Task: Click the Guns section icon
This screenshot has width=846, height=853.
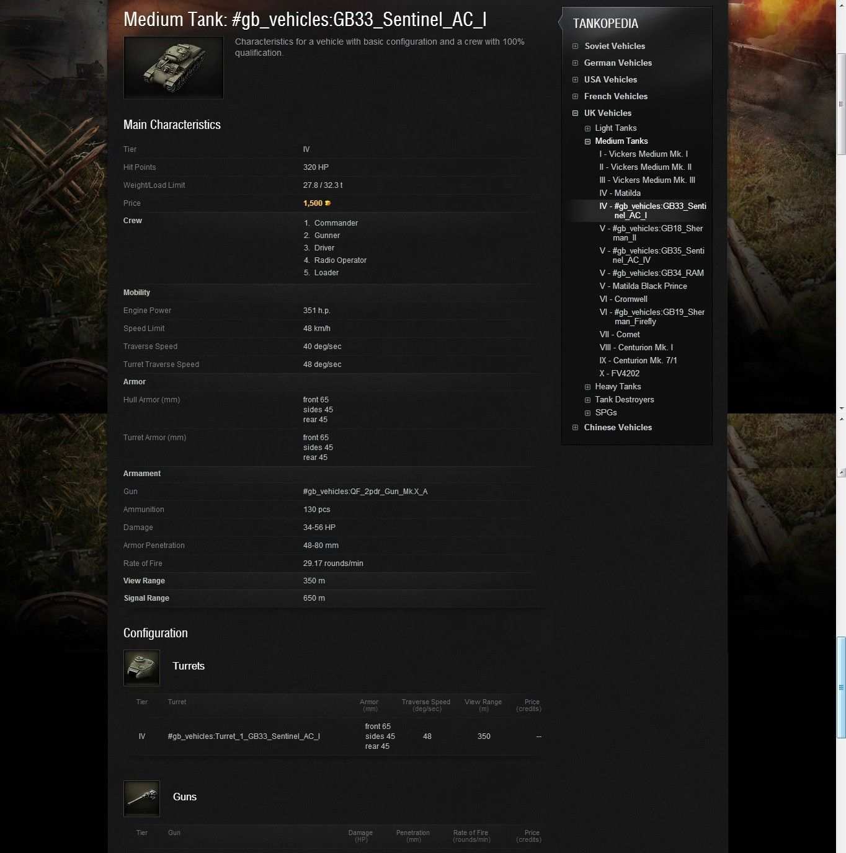Action: point(141,798)
